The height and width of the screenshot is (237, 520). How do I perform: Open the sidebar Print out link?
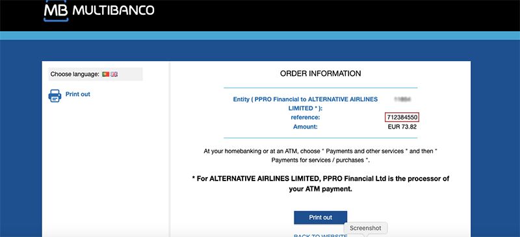[78, 94]
